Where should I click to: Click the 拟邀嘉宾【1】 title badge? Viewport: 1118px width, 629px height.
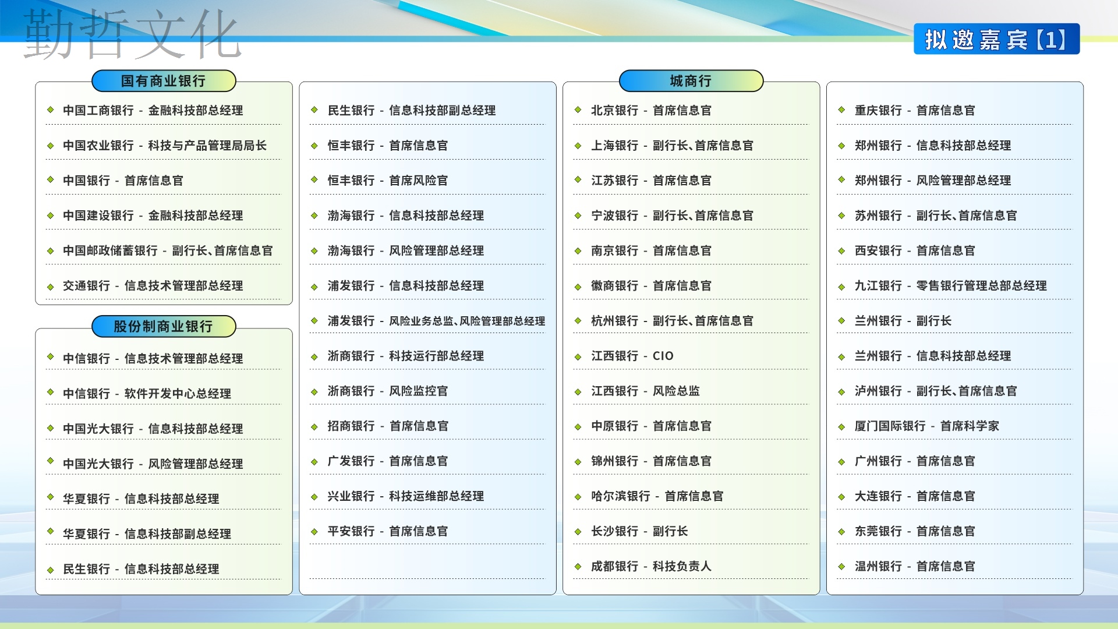[x=996, y=39]
